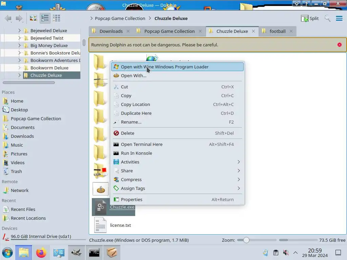Viewport: 347px width, 260px height.
Task: Click the folders panel horizontal scrollbar
Action: tap(29, 83)
